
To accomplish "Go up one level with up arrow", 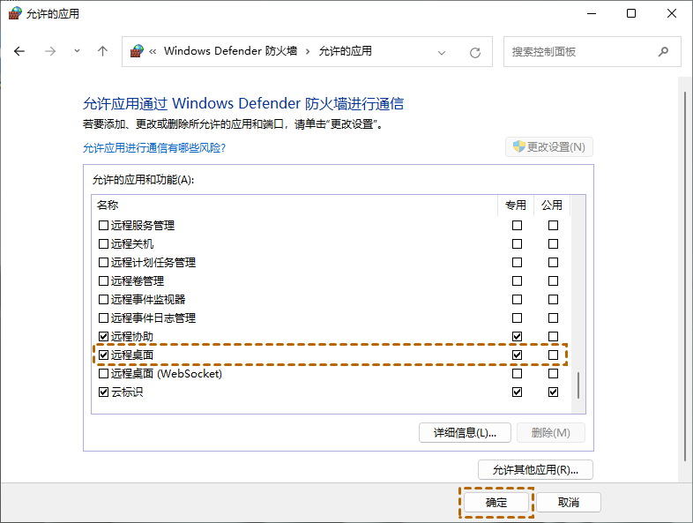I will pyautogui.click(x=102, y=51).
